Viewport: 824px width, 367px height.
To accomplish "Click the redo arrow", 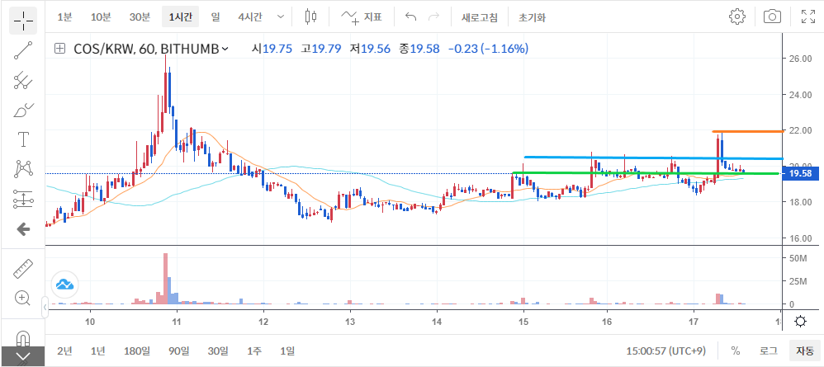I will (433, 16).
